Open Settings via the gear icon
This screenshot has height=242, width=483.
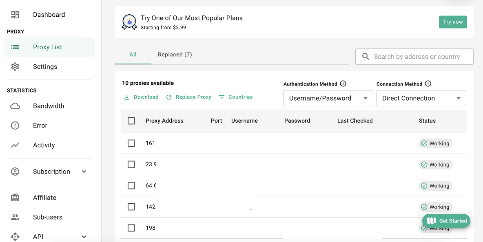[15, 67]
